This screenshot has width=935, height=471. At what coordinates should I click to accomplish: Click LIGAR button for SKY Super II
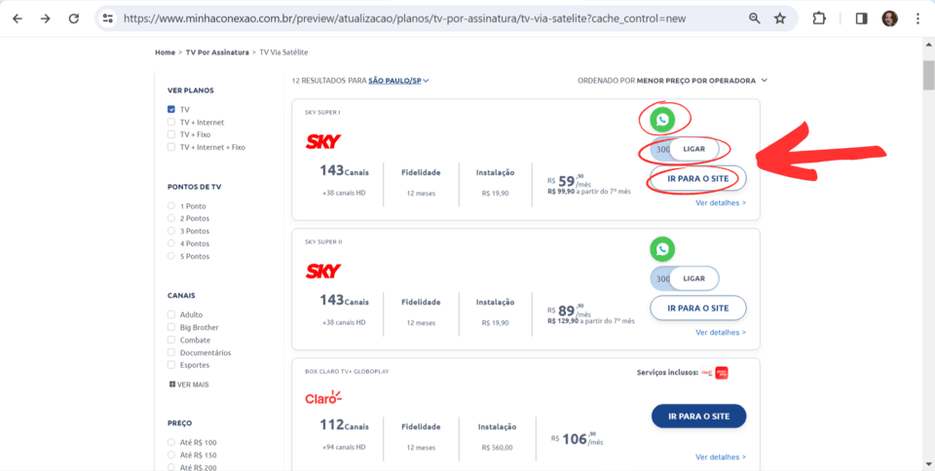coord(693,278)
